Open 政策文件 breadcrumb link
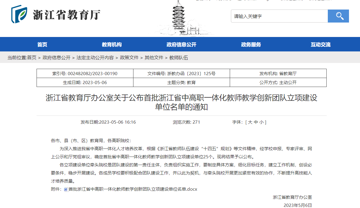Viewport: 360px width, 208px height. [129, 58]
